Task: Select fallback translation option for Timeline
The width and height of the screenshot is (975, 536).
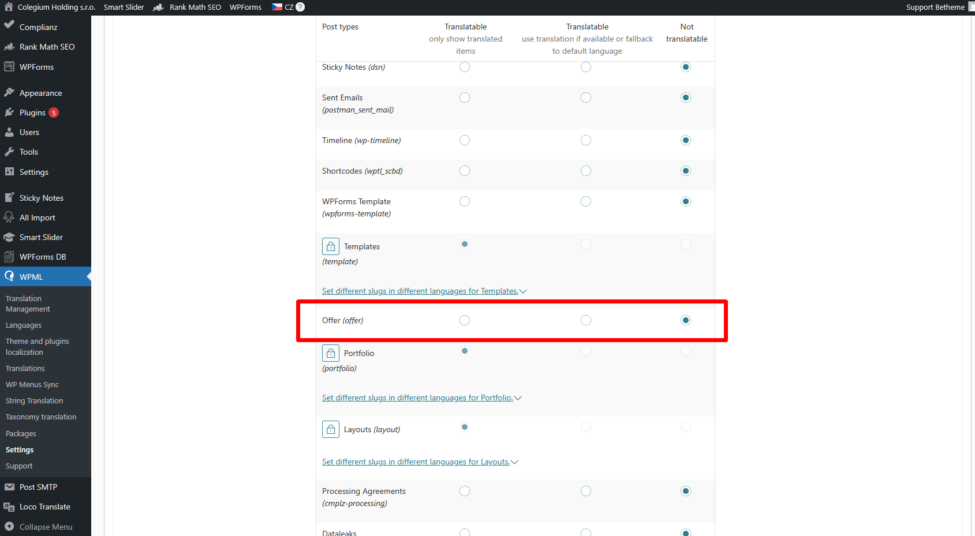Action: pos(586,140)
